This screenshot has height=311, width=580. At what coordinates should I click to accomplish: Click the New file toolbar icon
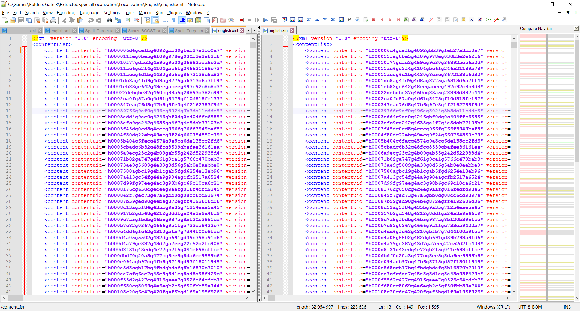(x=5, y=20)
